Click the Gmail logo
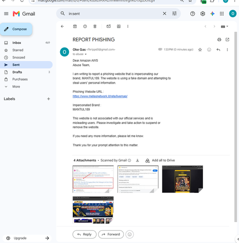The image size is (239, 243). click(x=24, y=14)
